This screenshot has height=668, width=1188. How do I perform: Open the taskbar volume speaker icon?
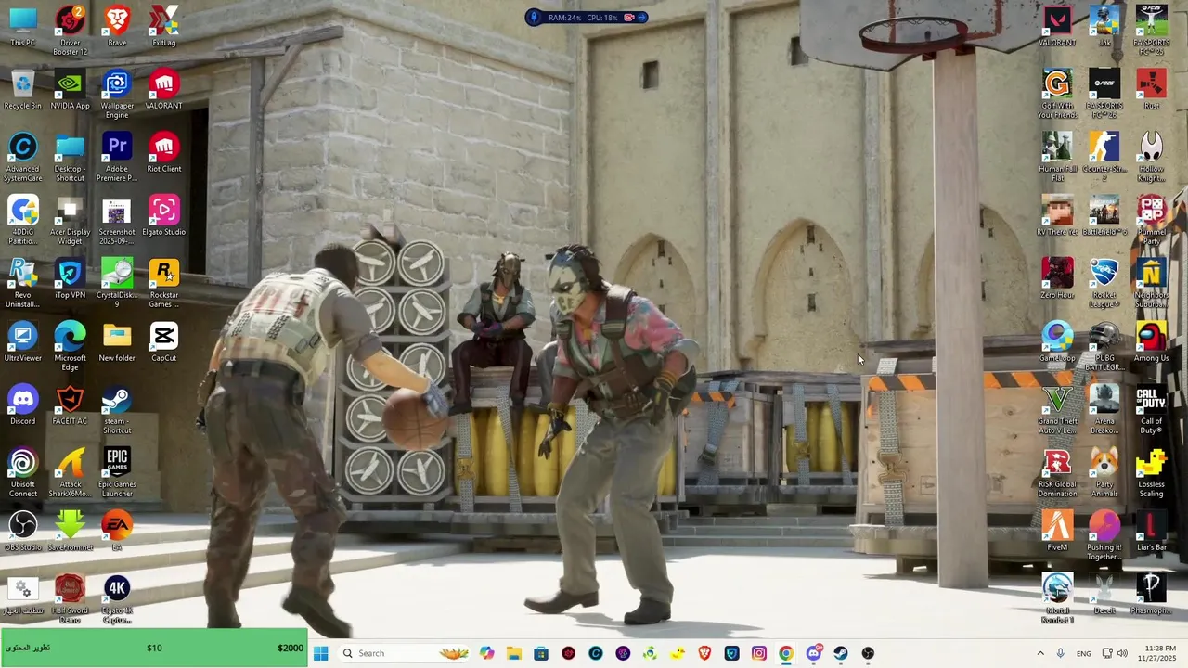coord(1122,653)
